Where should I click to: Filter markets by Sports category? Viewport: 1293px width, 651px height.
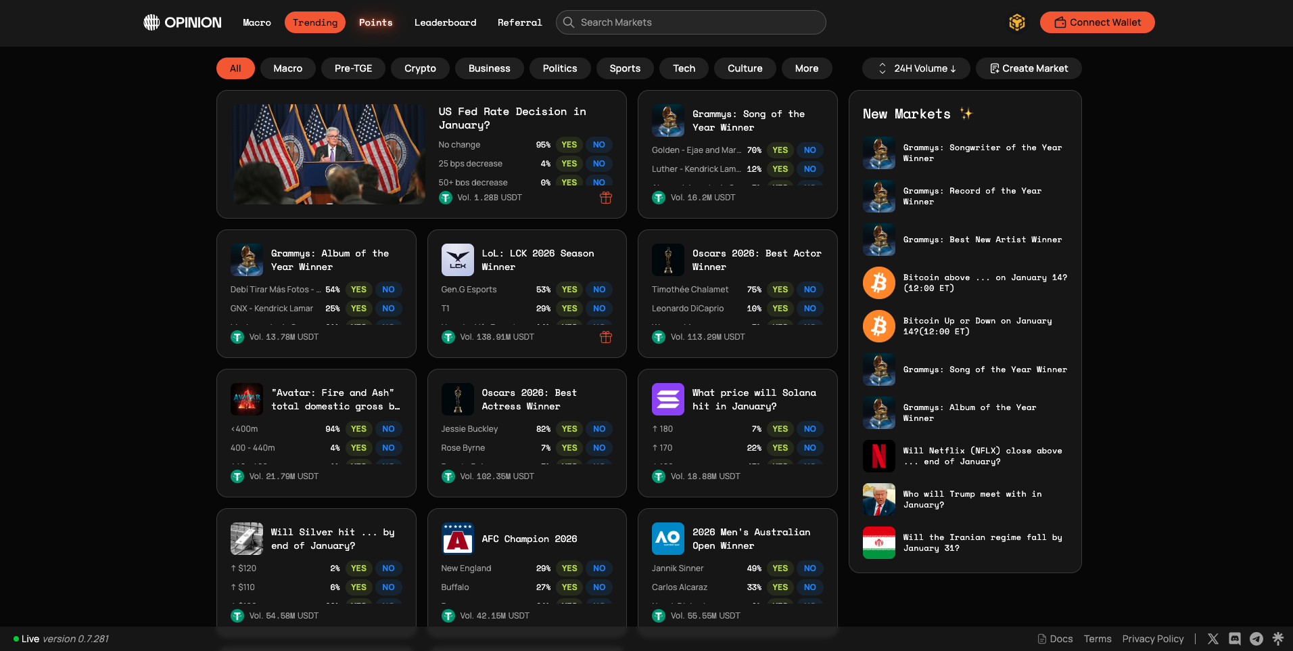click(625, 68)
